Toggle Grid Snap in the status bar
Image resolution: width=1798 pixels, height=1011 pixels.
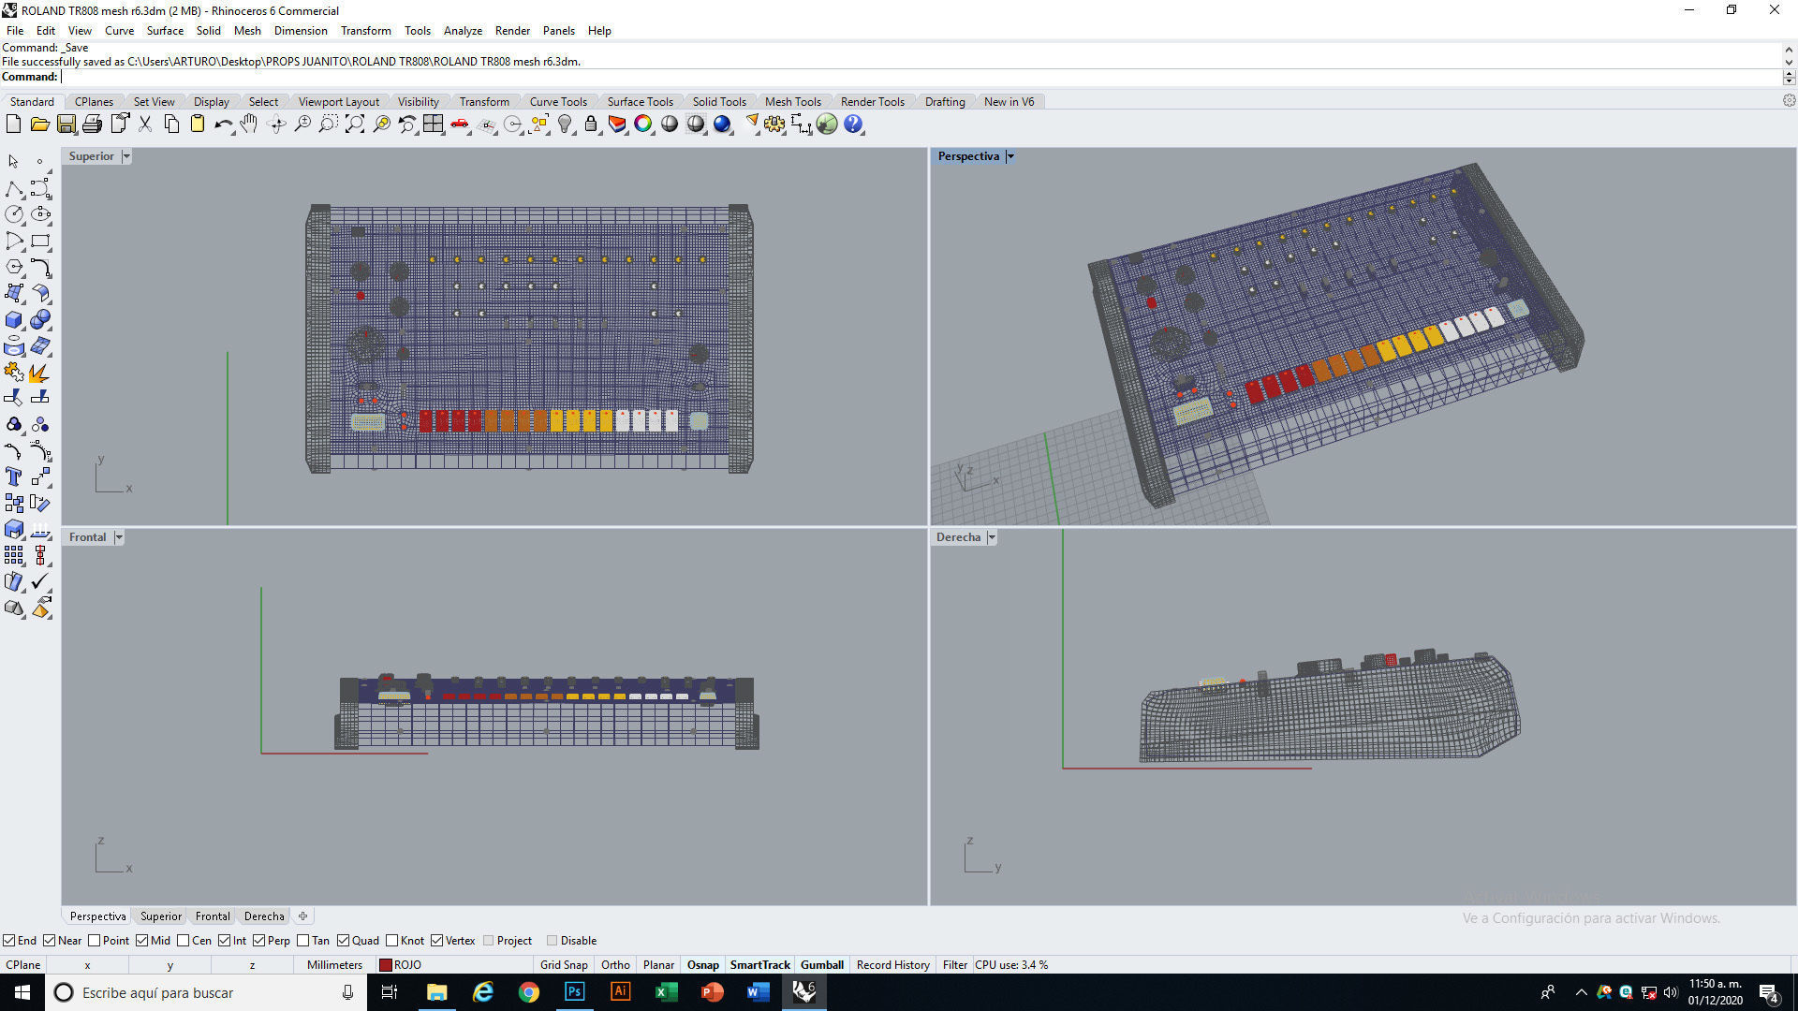564,965
